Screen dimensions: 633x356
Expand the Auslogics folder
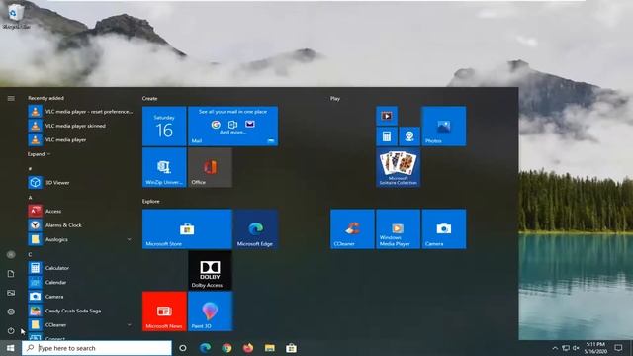pos(80,239)
